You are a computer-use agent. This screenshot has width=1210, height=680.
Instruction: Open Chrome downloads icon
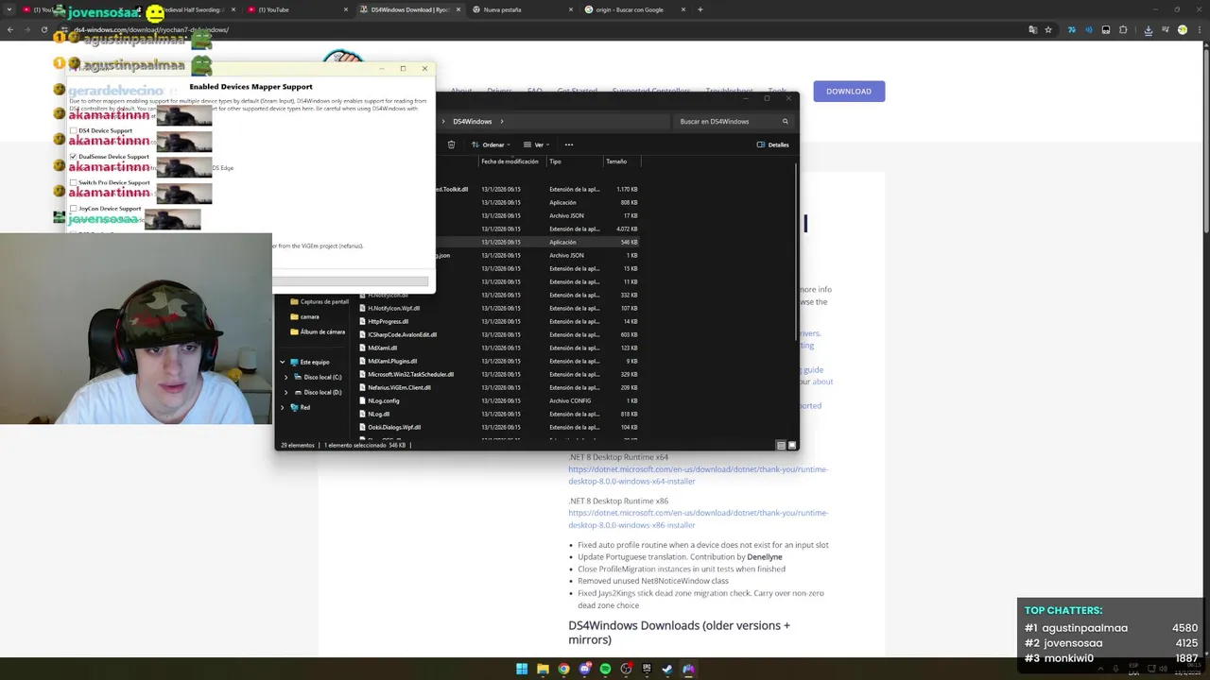[x=1148, y=29]
